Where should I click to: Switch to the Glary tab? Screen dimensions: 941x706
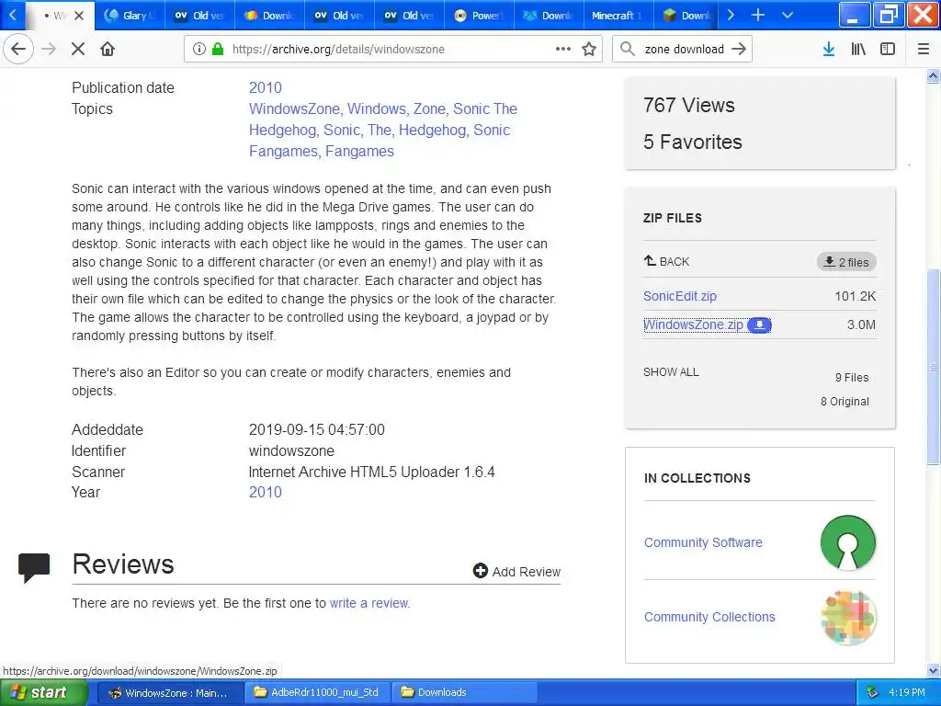tap(130, 16)
